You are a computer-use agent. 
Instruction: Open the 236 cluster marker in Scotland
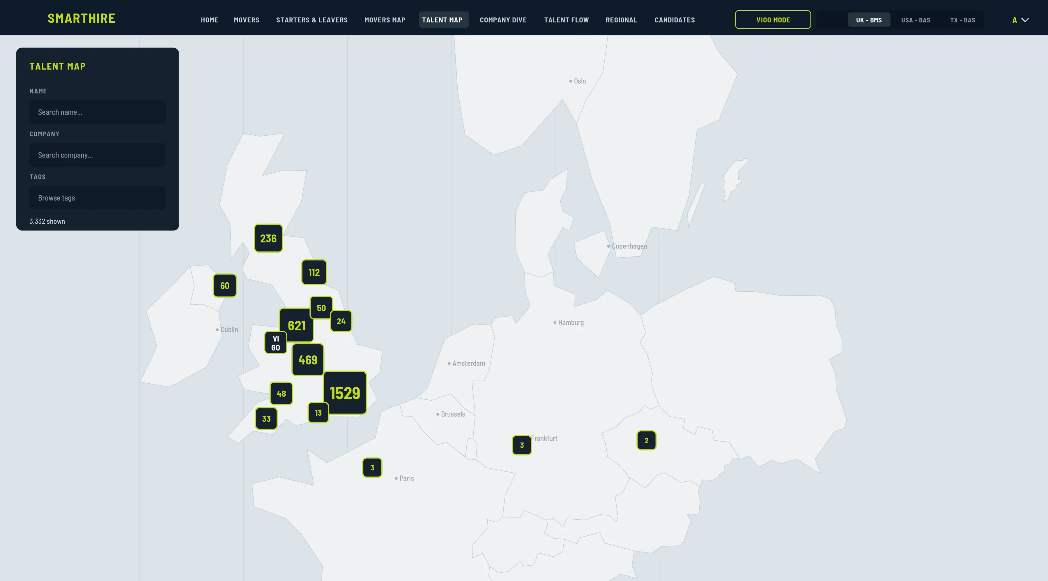coord(268,238)
